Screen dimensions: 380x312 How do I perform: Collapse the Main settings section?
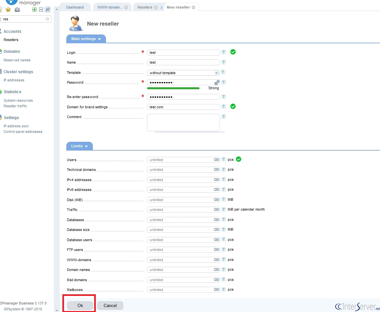click(x=86, y=39)
